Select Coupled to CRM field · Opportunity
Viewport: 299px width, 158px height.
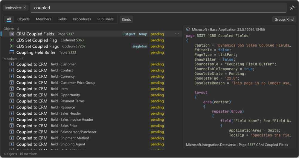click(91, 95)
